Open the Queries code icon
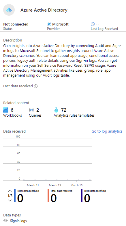The height and width of the screenshot is (226, 126). pos(31,110)
